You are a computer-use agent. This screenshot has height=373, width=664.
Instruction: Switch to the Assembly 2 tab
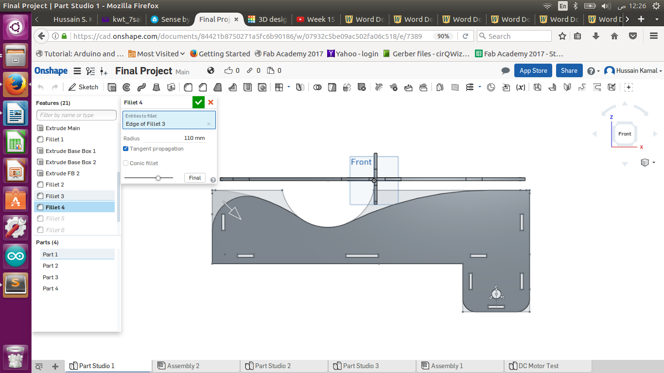click(183, 366)
